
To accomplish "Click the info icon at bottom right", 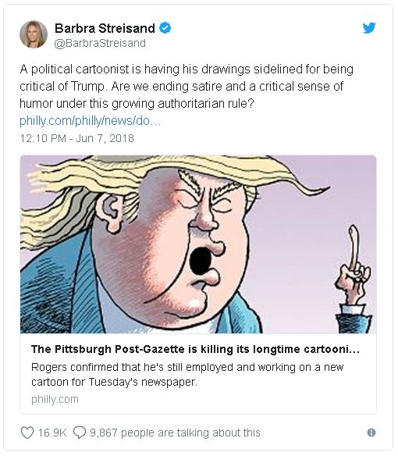I will 371,433.
